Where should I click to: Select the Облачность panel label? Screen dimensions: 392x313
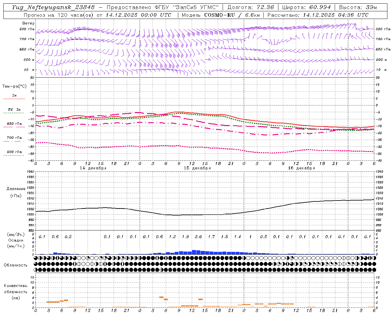click(x=16, y=265)
